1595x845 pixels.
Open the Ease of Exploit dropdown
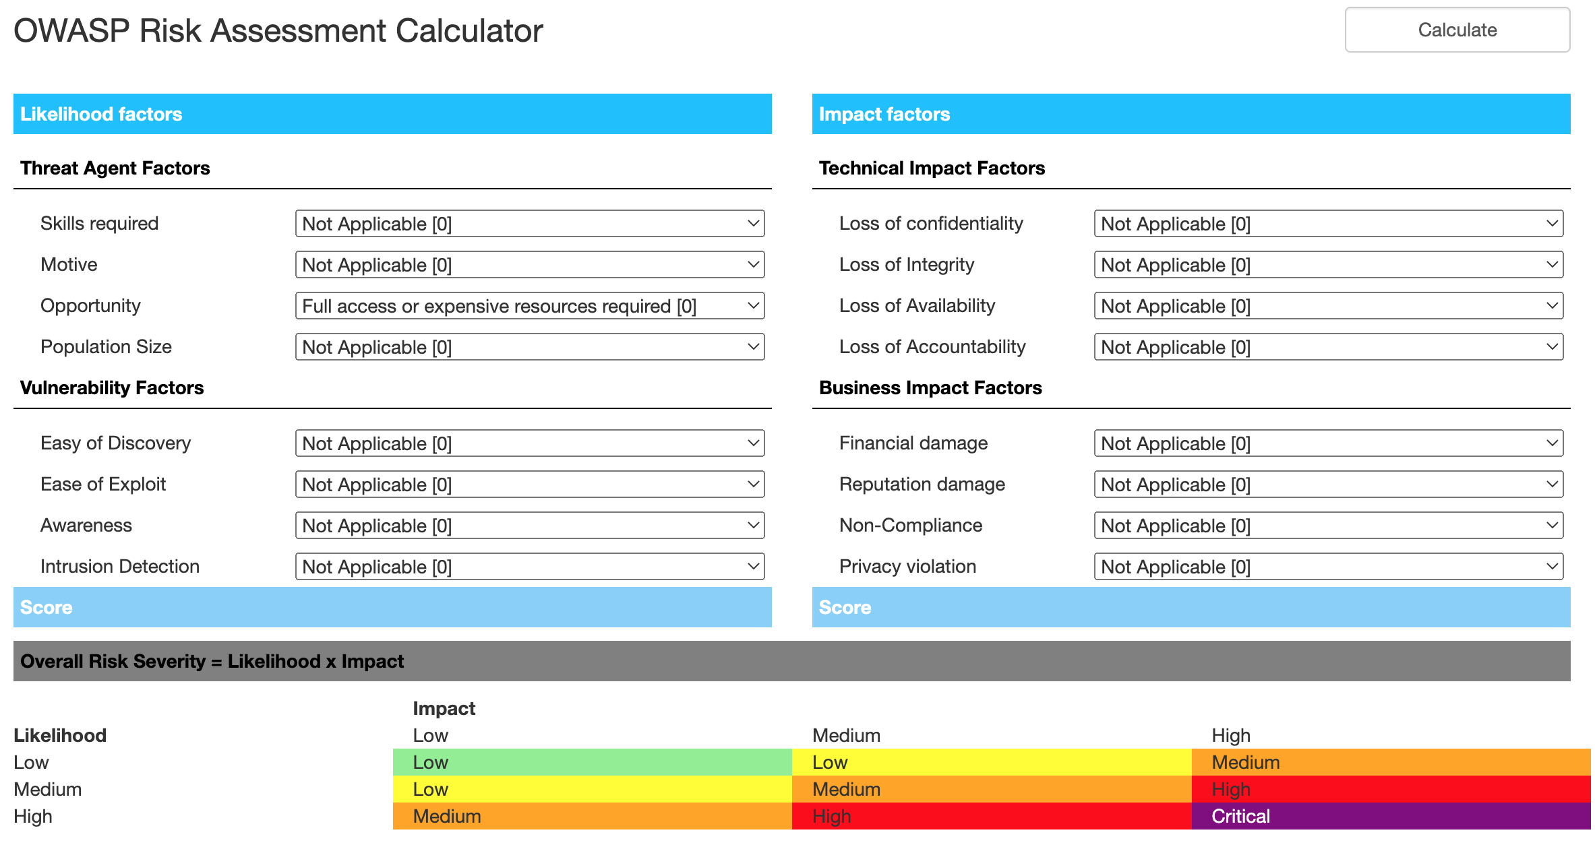530,484
